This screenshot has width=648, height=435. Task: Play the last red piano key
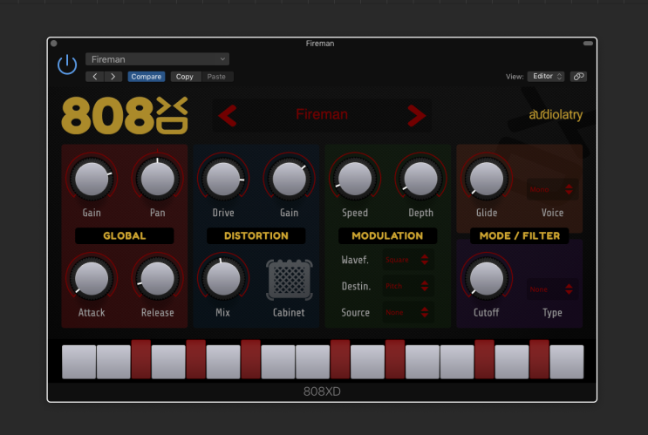click(x=539, y=359)
